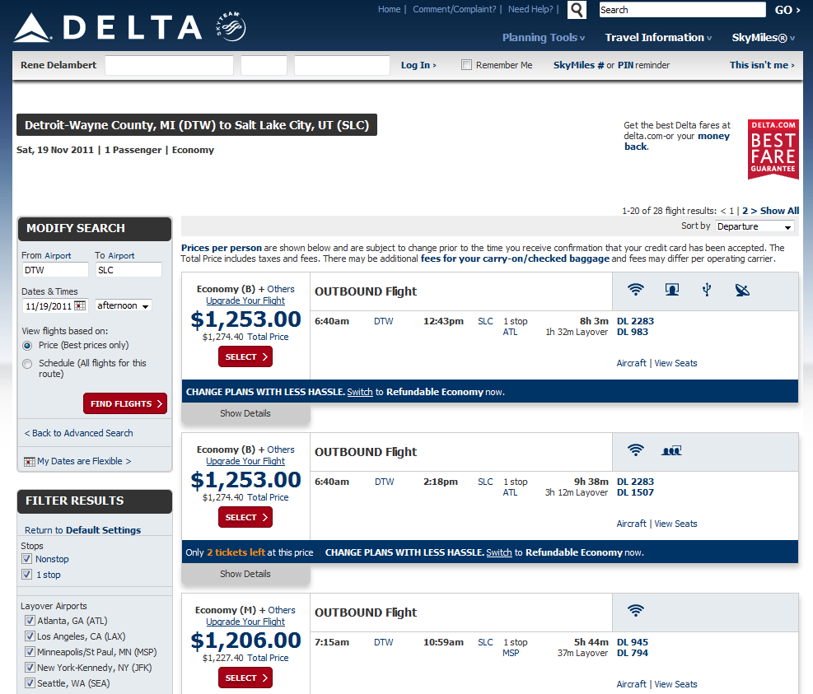Open the afternoon time dropdown
813x694 pixels.
click(x=123, y=305)
